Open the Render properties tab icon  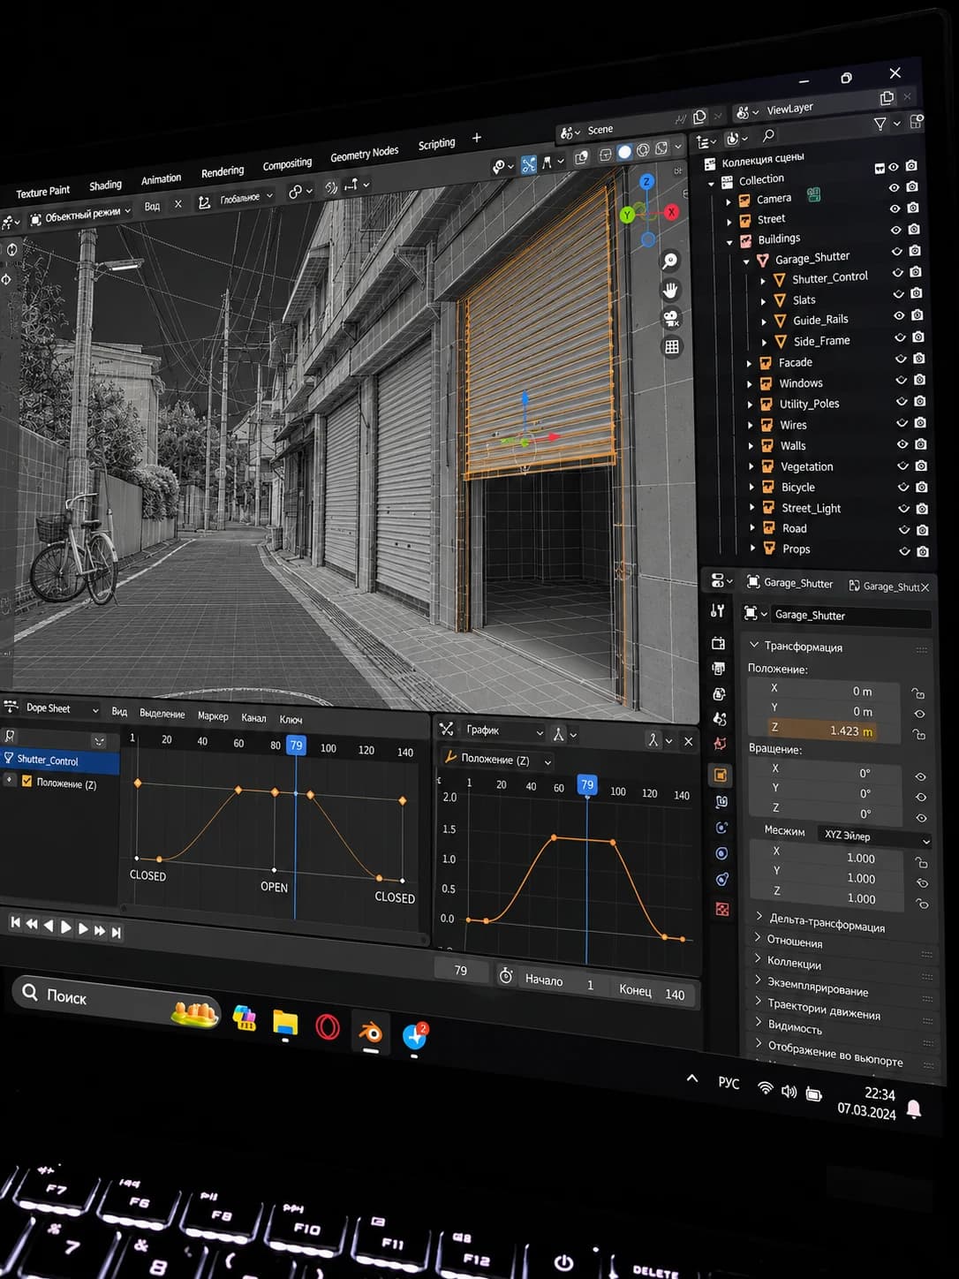coord(718,643)
